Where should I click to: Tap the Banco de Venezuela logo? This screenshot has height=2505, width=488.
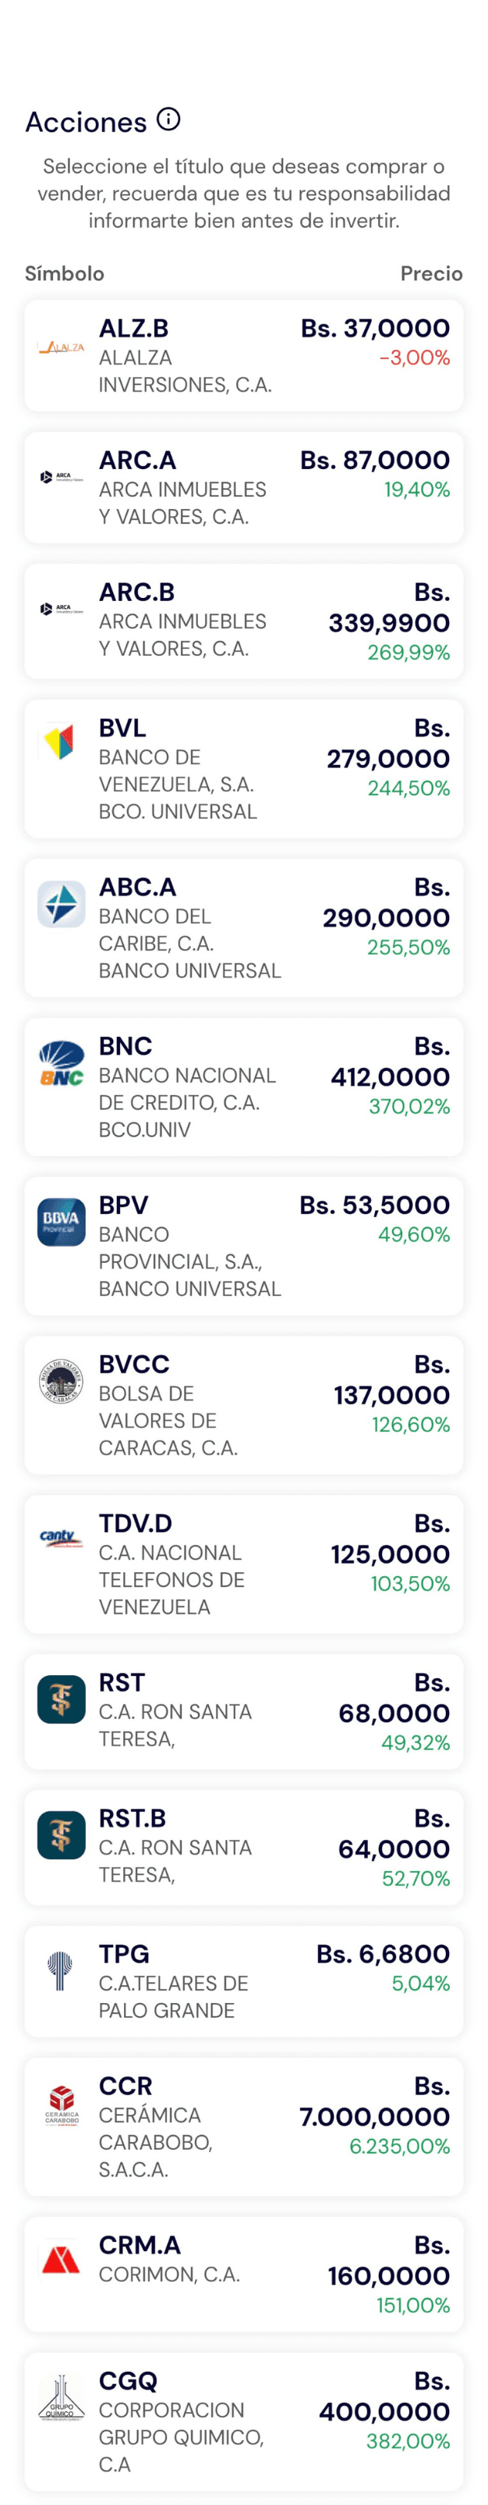tap(60, 743)
